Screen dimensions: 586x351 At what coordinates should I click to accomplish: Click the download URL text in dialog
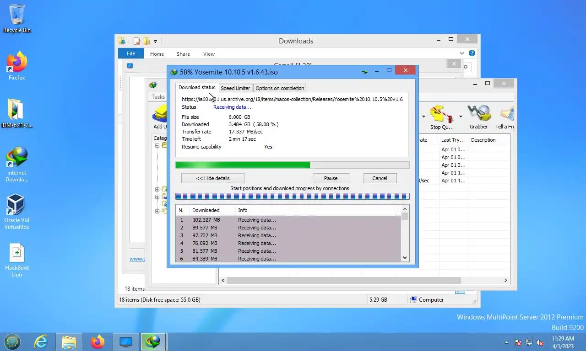(x=292, y=99)
